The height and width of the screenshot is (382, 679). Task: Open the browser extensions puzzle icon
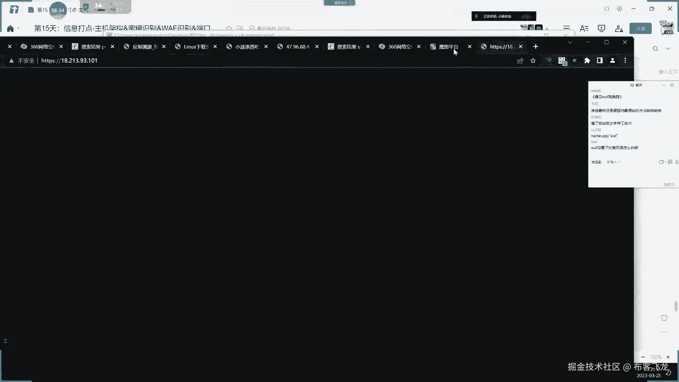click(587, 60)
